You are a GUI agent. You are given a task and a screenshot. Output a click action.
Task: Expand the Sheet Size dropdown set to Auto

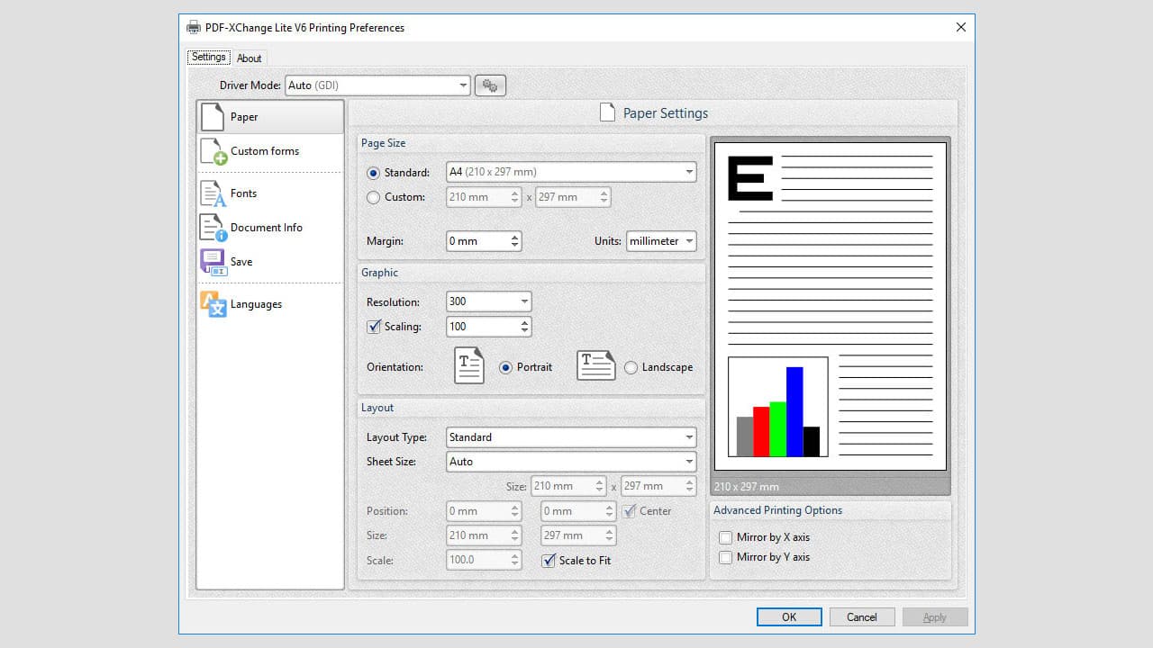(x=690, y=462)
